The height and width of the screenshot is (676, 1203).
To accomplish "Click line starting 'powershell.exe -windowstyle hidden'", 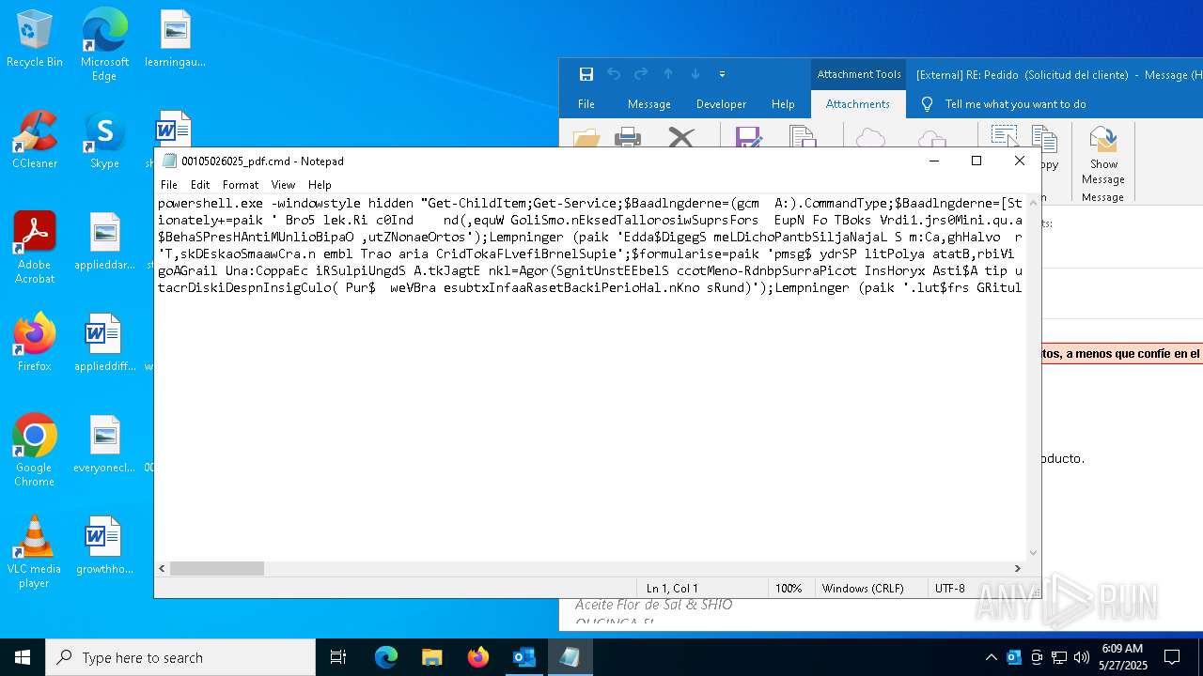I will coord(590,203).
